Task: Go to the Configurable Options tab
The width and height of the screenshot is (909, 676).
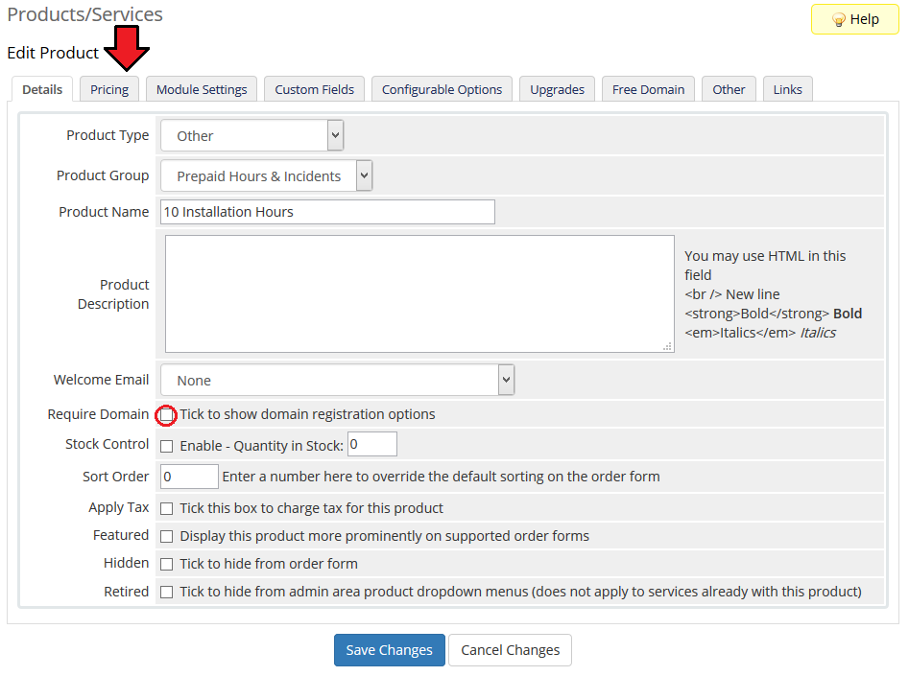Action: click(x=442, y=89)
